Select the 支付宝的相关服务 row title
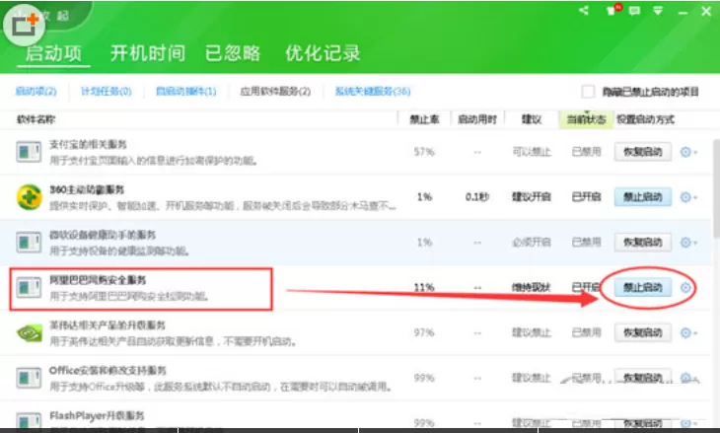Screen dimensions: 720x433 pyautogui.click(x=88, y=144)
